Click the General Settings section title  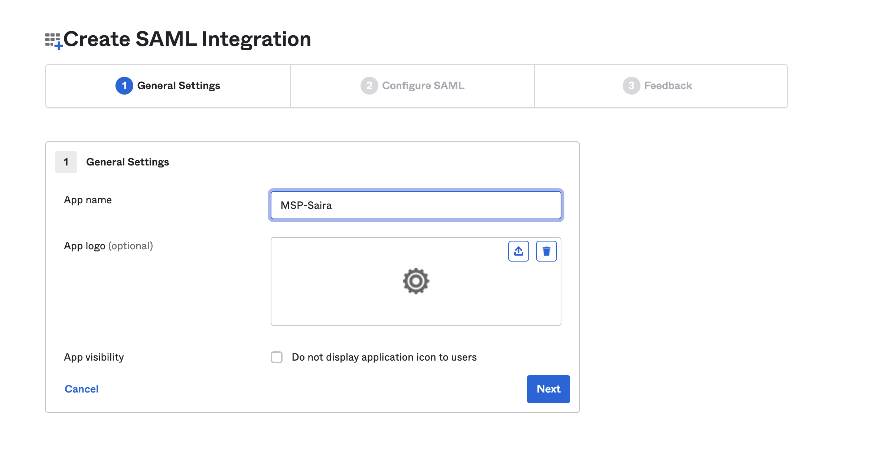click(127, 162)
